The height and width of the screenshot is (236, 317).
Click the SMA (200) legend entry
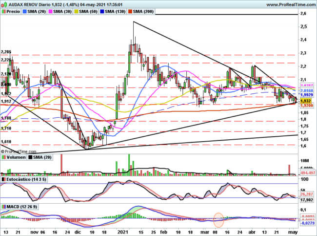tap(141, 12)
